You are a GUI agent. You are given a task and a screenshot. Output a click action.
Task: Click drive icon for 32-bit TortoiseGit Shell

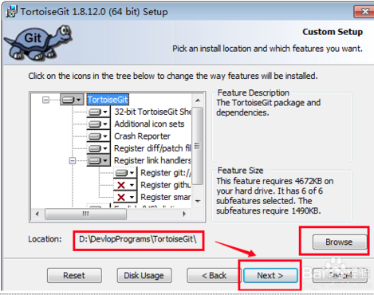98,112
